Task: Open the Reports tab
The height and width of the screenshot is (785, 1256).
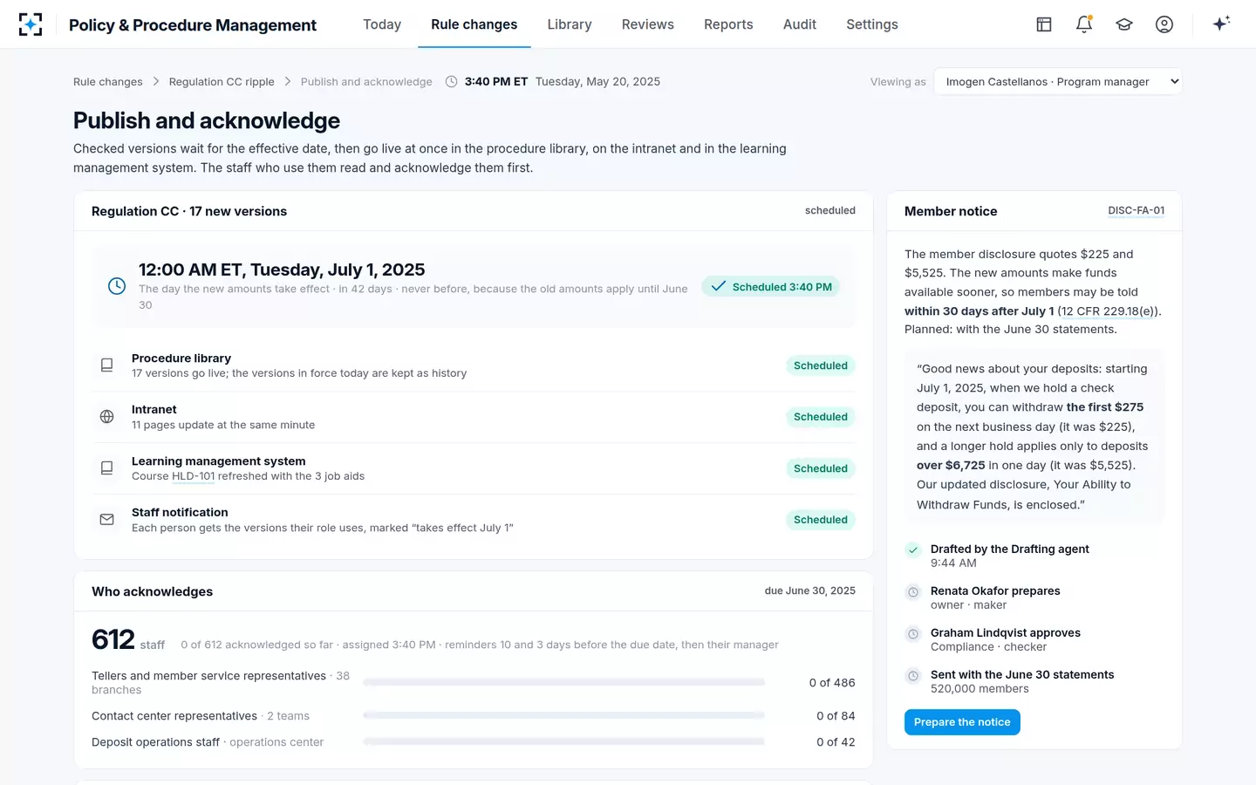Action: coord(728,24)
